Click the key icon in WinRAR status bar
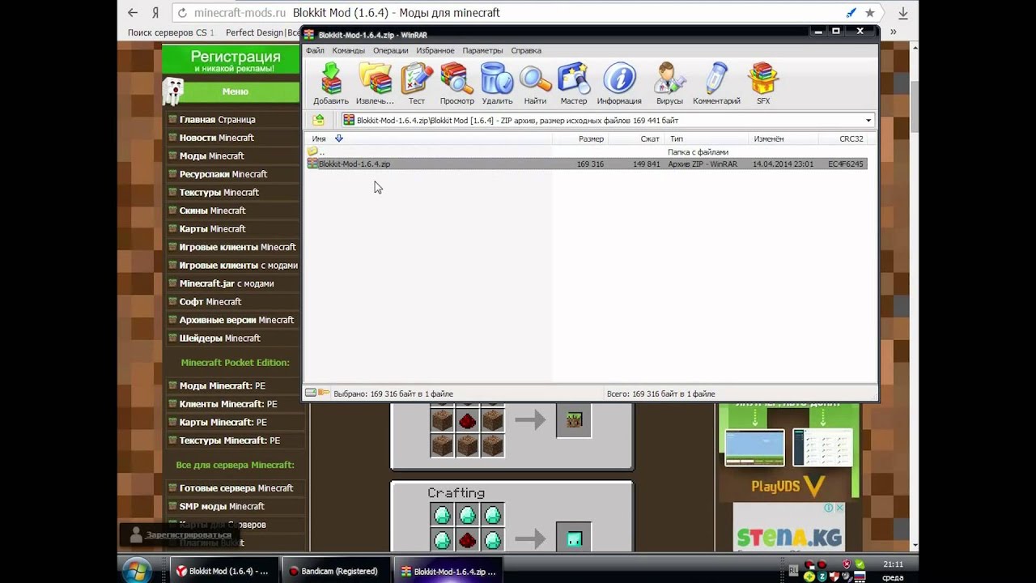1036x583 pixels. pyautogui.click(x=324, y=393)
